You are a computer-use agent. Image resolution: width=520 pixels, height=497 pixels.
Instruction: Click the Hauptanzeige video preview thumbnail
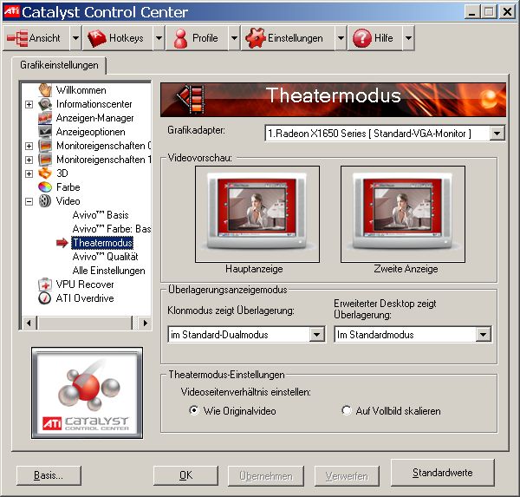coord(257,214)
